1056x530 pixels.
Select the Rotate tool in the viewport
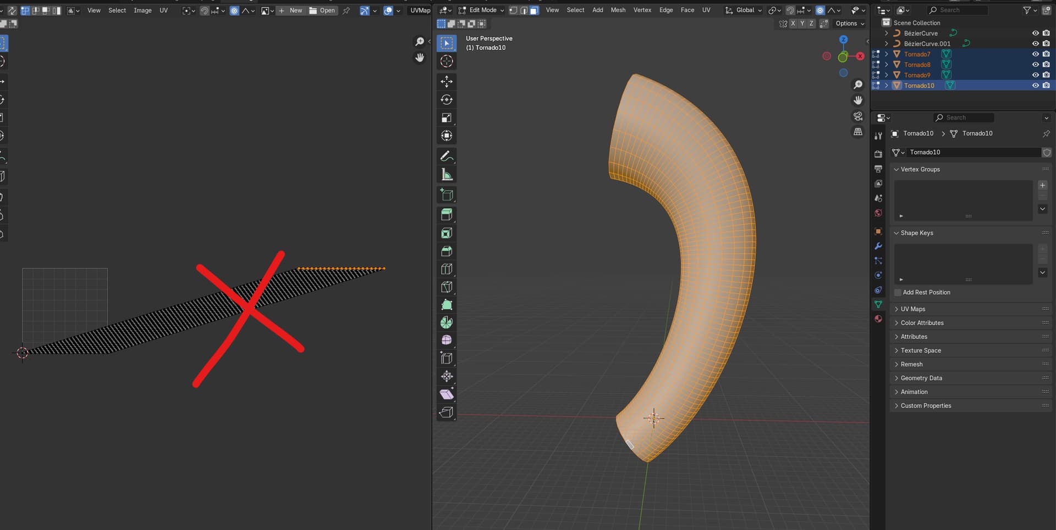447,100
